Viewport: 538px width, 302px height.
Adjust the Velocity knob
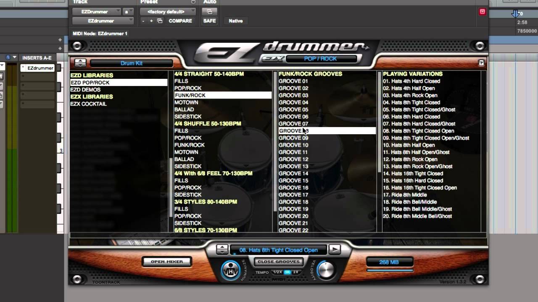pos(326,270)
